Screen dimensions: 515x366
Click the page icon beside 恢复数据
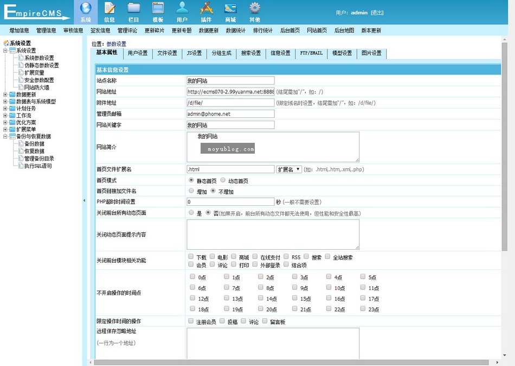click(x=21, y=151)
